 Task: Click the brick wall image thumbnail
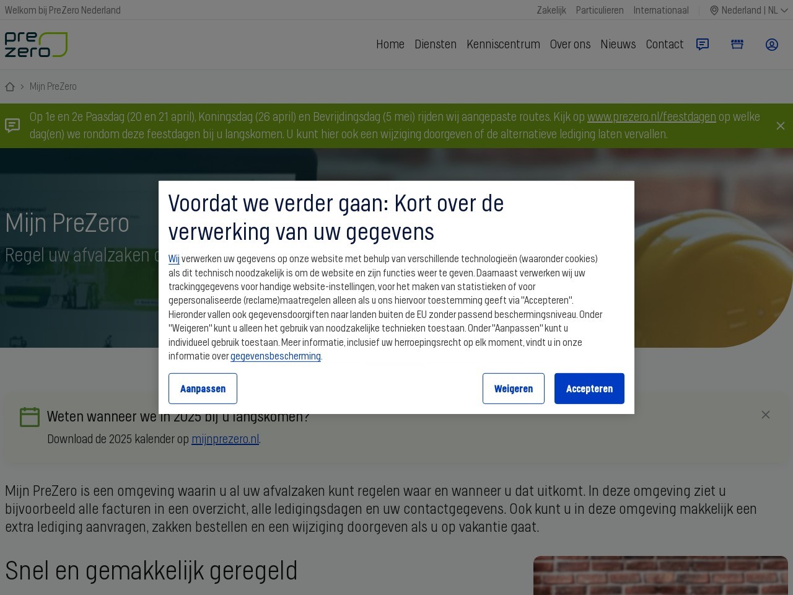(x=660, y=576)
